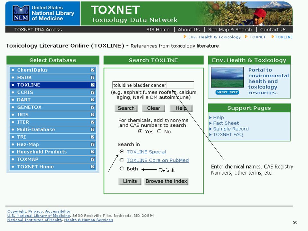This screenshot has height=231, width=308.
Task: Open help icon beside IRIS
Action: (x=92, y=115)
